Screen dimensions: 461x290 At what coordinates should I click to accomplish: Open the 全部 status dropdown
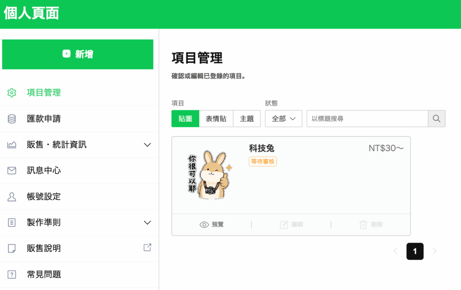[284, 119]
